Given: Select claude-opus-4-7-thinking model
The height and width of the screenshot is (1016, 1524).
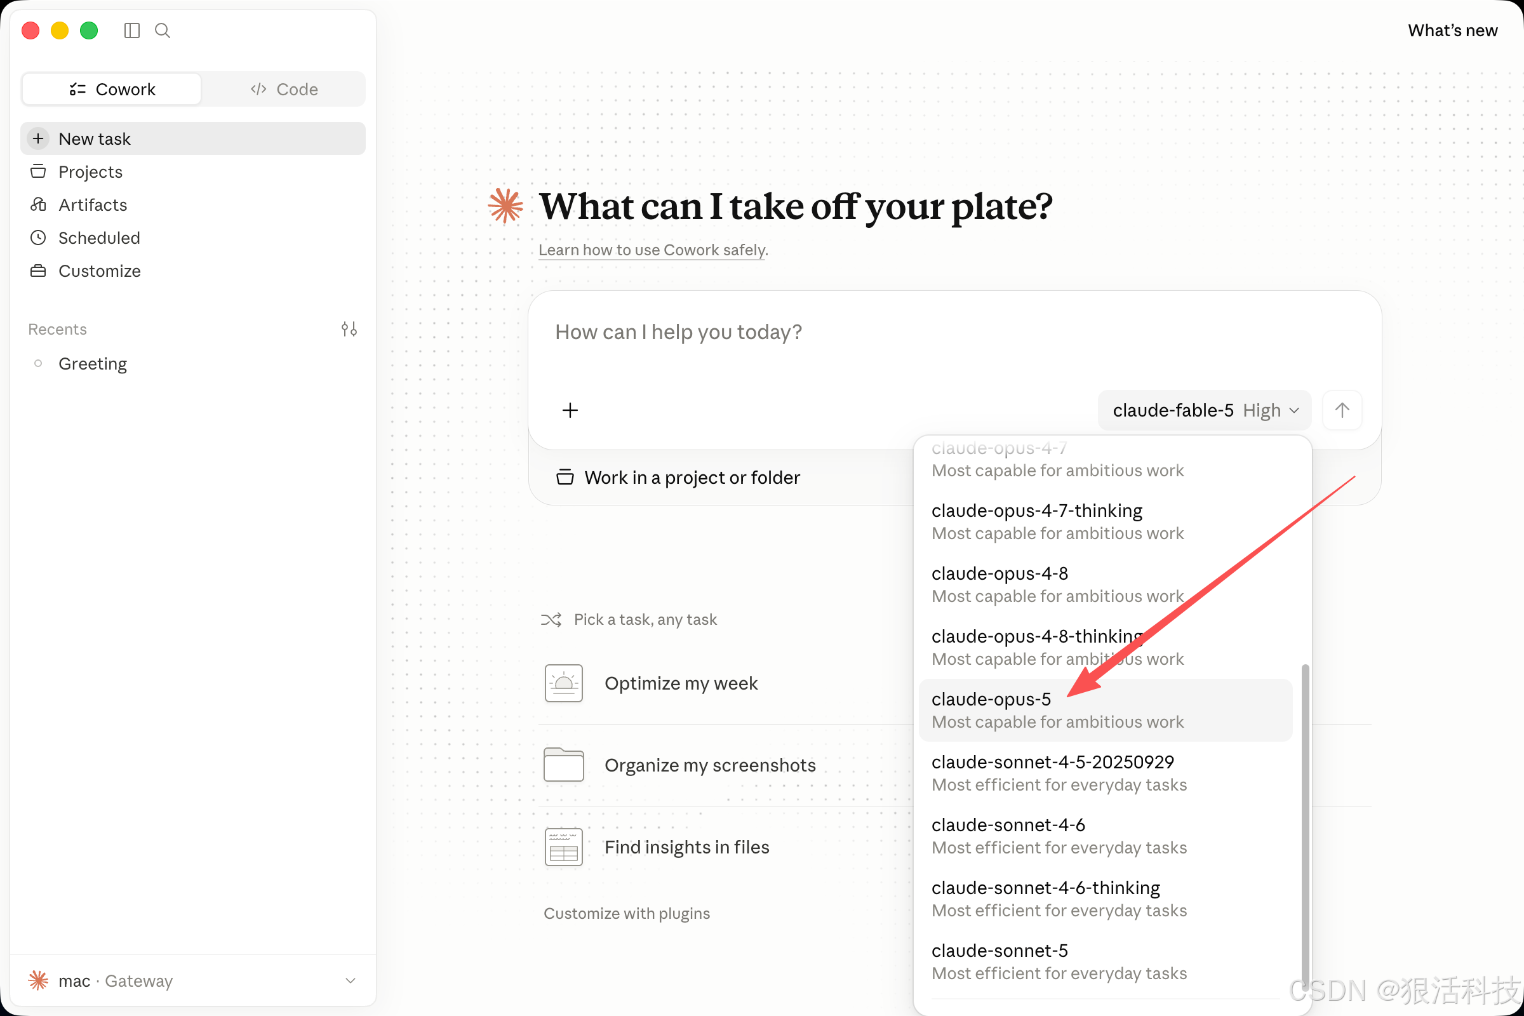Looking at the screenshot, I should point(1106,521).
